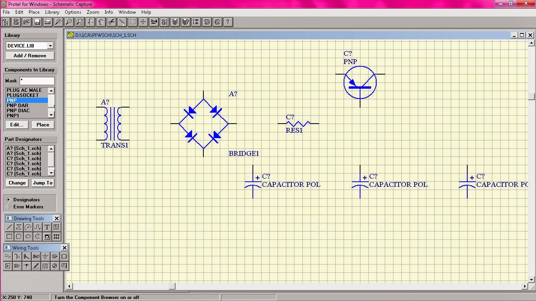Zoom out with the minus magnifier icon
536x301 pixels.
[69, 22]
